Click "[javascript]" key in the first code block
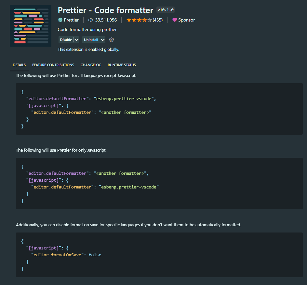Viewport: 307px width, 285px height. tap(44, 106)
